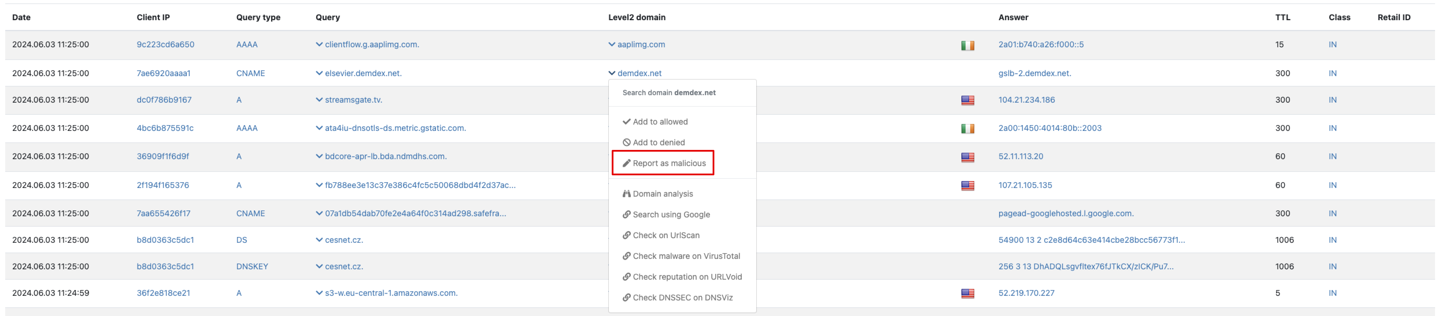
Task: Click the Client IP column header
Action: tap(153, 17)
